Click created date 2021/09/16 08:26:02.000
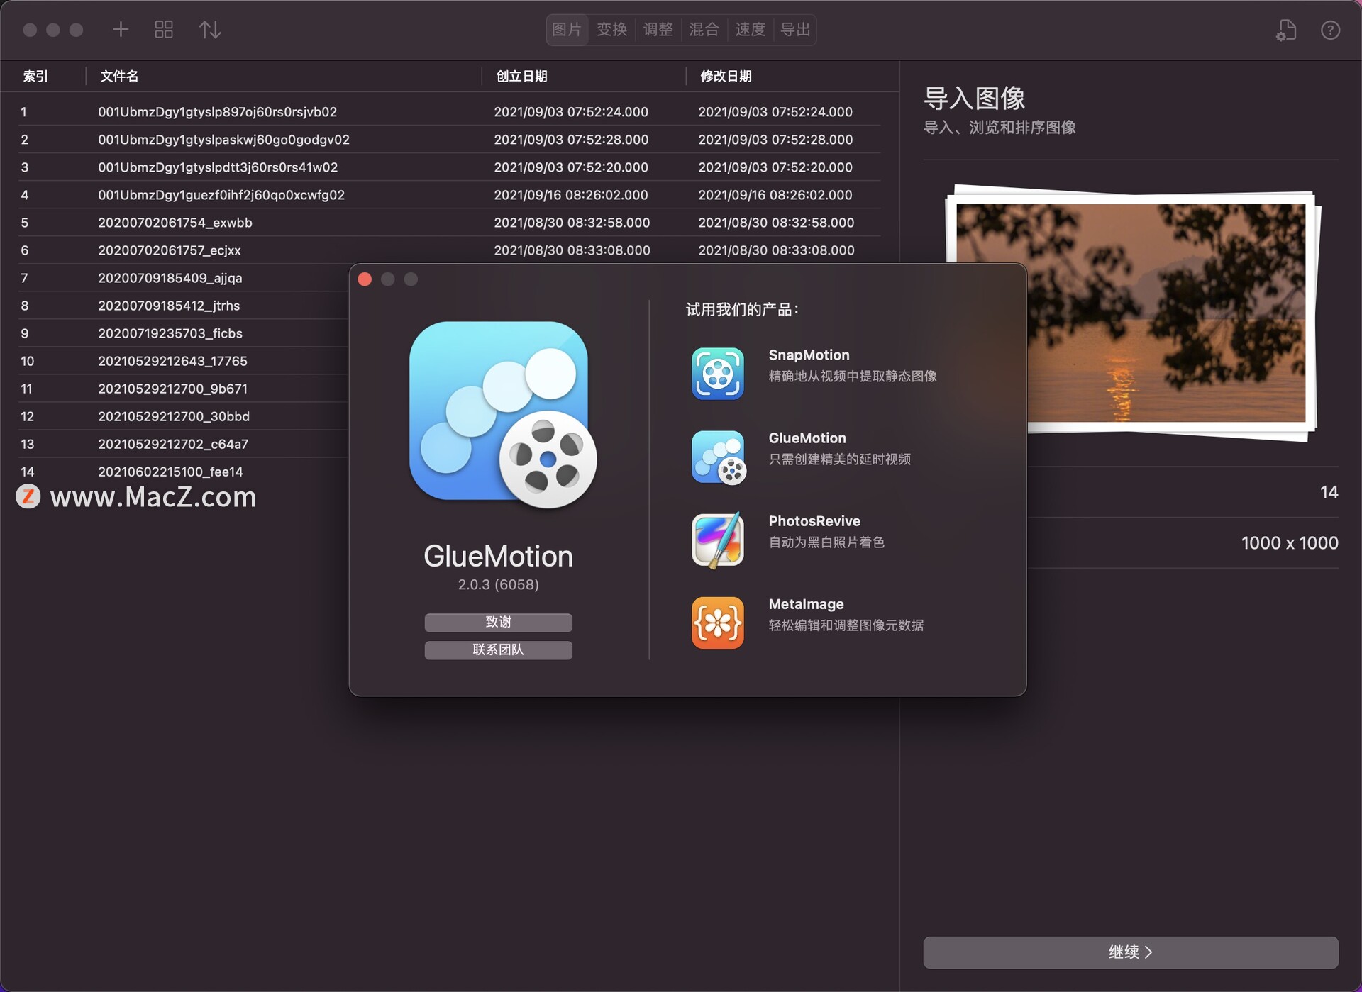The image size is (1362, 992). 571,194
